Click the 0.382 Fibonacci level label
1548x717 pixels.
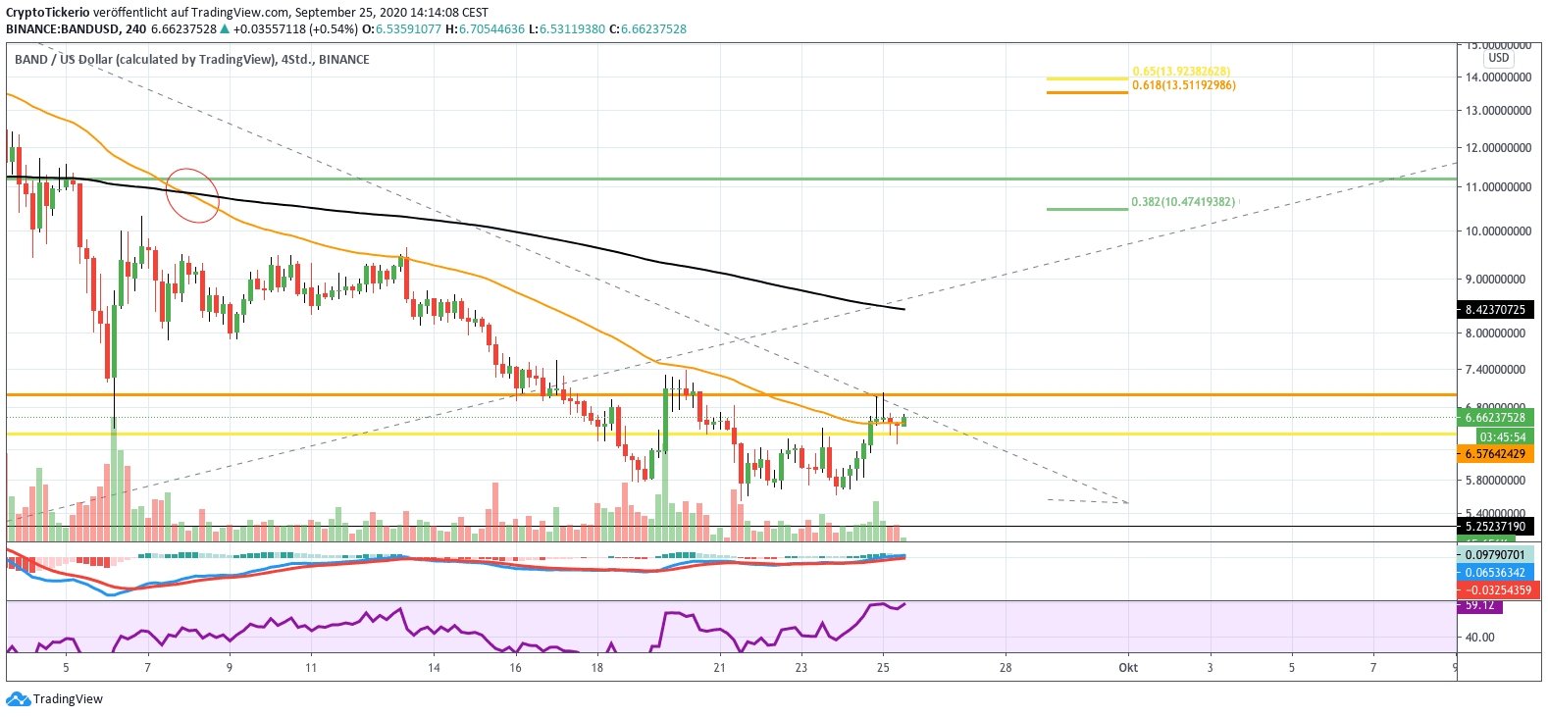(x=1182, y=202)
